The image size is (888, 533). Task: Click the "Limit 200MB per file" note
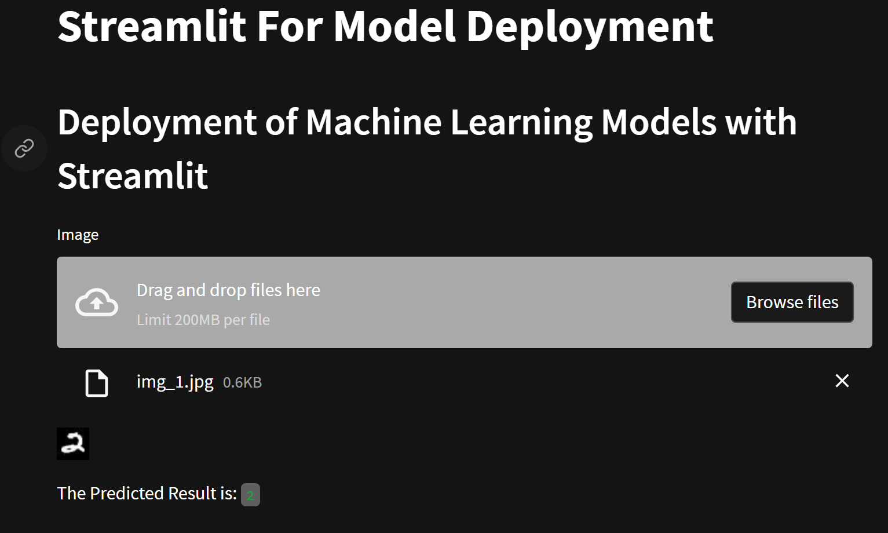pos(203,320)
